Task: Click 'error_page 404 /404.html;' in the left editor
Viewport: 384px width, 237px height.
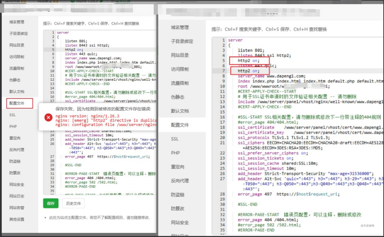Action: [90, 178]
